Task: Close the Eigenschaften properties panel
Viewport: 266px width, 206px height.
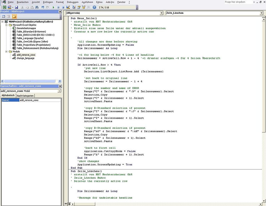Action: [x=60, y=86]
